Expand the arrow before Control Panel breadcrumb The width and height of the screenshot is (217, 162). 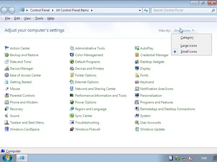pos(27,10)
